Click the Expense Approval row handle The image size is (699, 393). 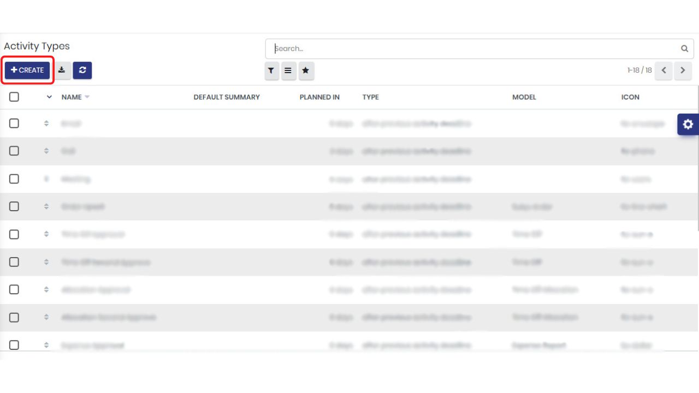46,345
